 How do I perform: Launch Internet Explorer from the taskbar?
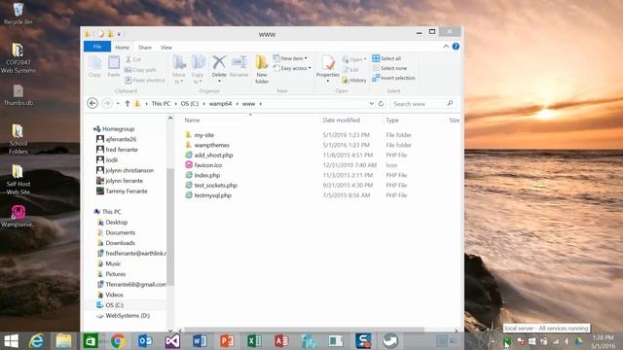tap(37, 341)
